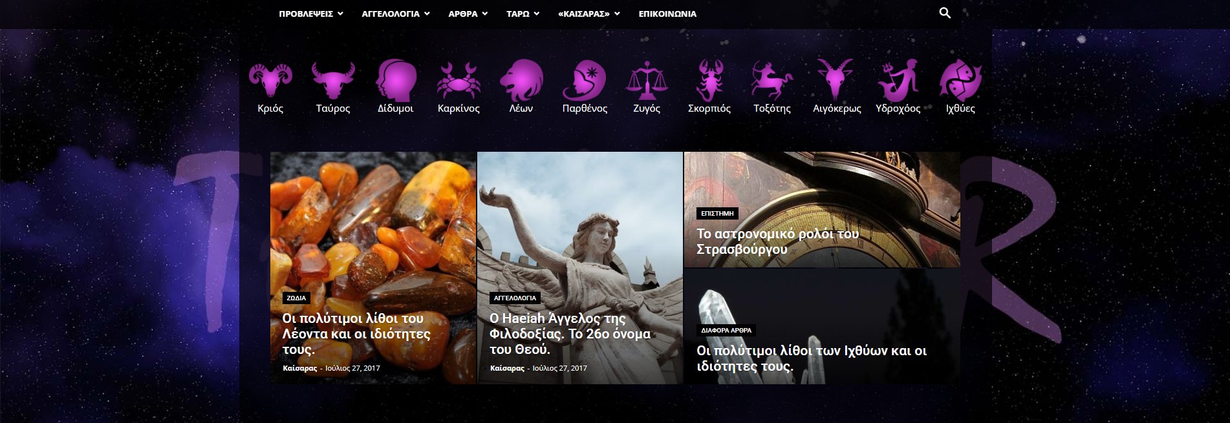Select the Ζυγός scales zodiac icon
Image resolution: width=1230 pixels, height=423 pixels.
(647, 79)
